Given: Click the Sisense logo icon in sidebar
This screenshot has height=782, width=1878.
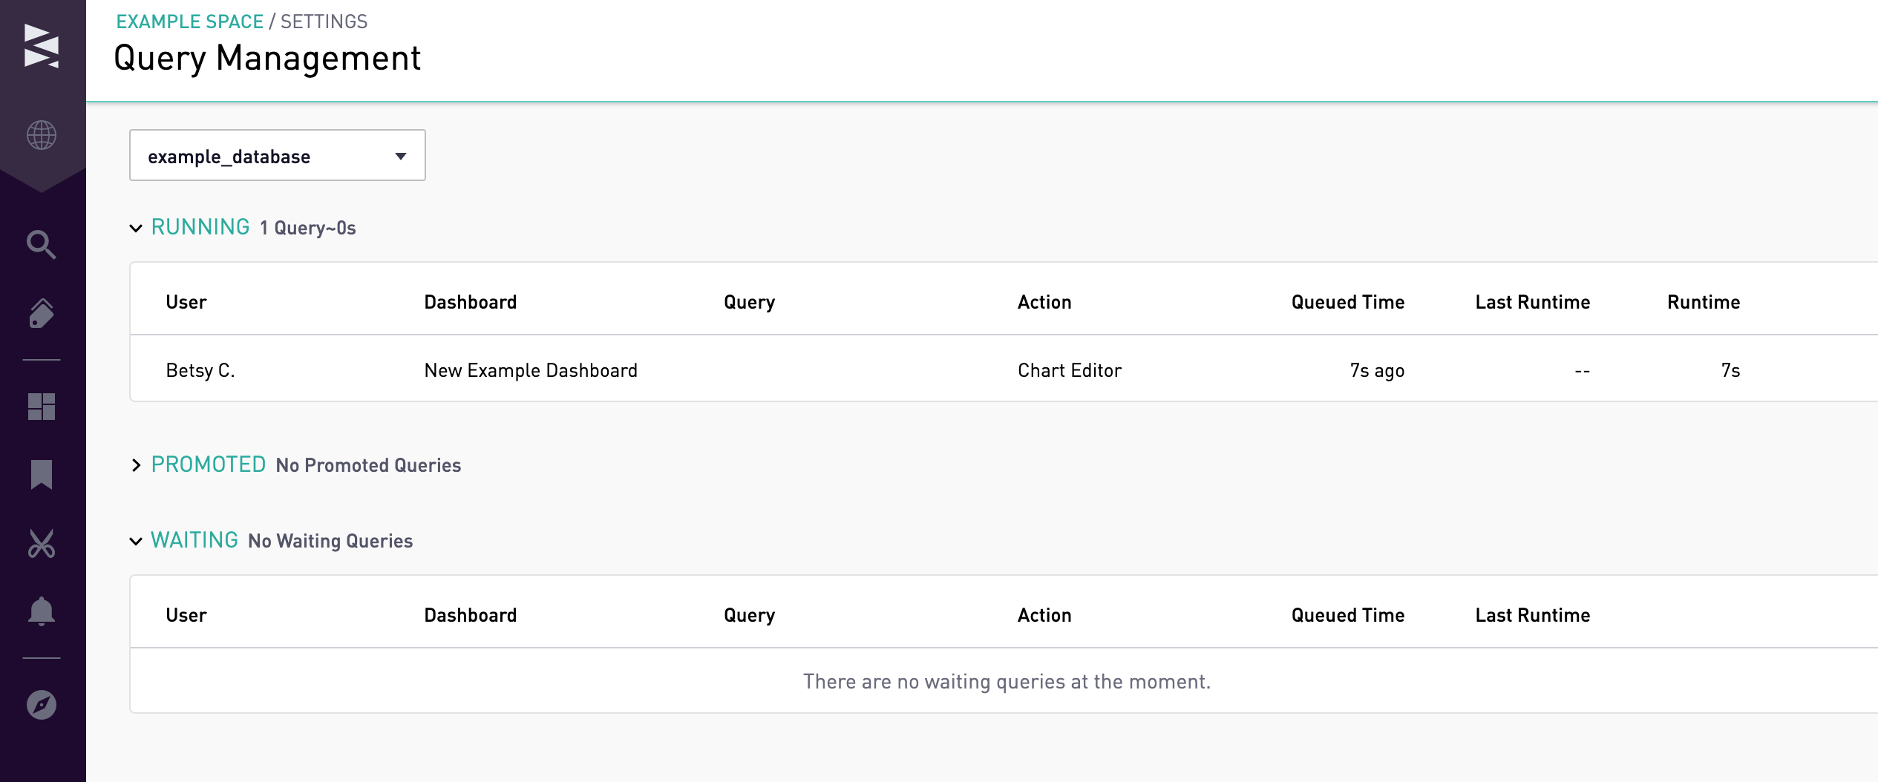Looking at the screenshot, I should (42, 46).
